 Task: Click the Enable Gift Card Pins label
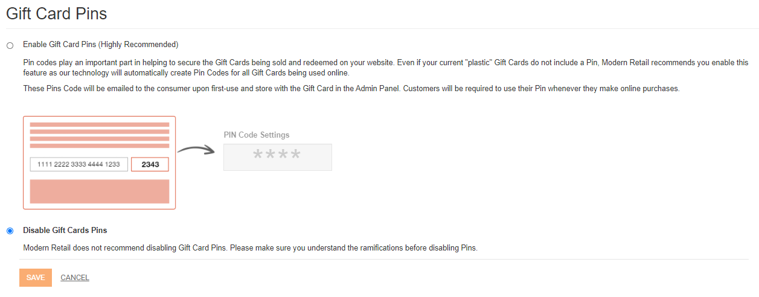100,45
